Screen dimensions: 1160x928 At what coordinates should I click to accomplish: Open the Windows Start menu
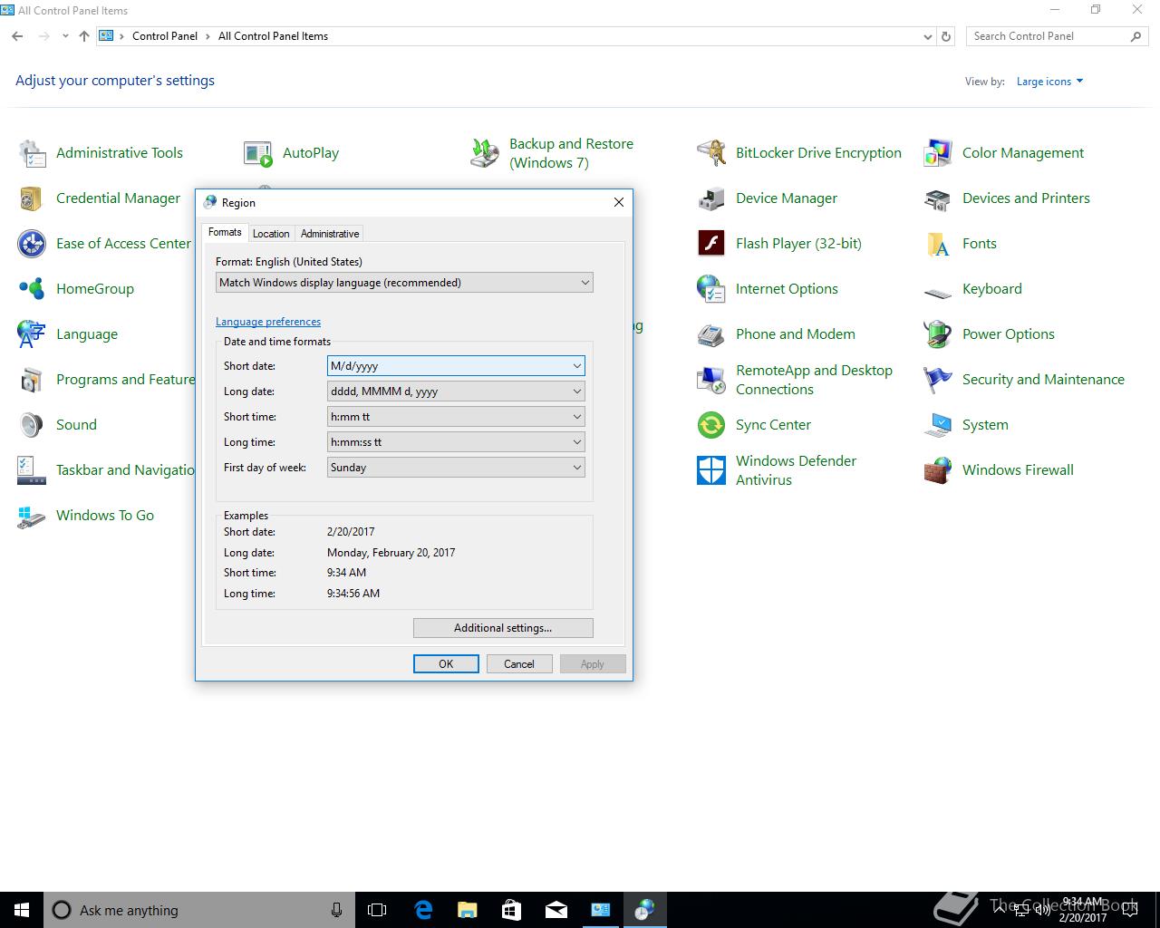coord(22,910)
